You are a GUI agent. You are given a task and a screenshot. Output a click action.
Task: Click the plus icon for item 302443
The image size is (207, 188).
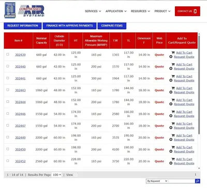pyautogui.click(x=171, y=92)
